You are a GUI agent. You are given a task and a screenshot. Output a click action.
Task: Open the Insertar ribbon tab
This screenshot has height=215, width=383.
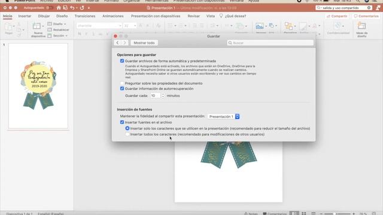tap(25, 16)
